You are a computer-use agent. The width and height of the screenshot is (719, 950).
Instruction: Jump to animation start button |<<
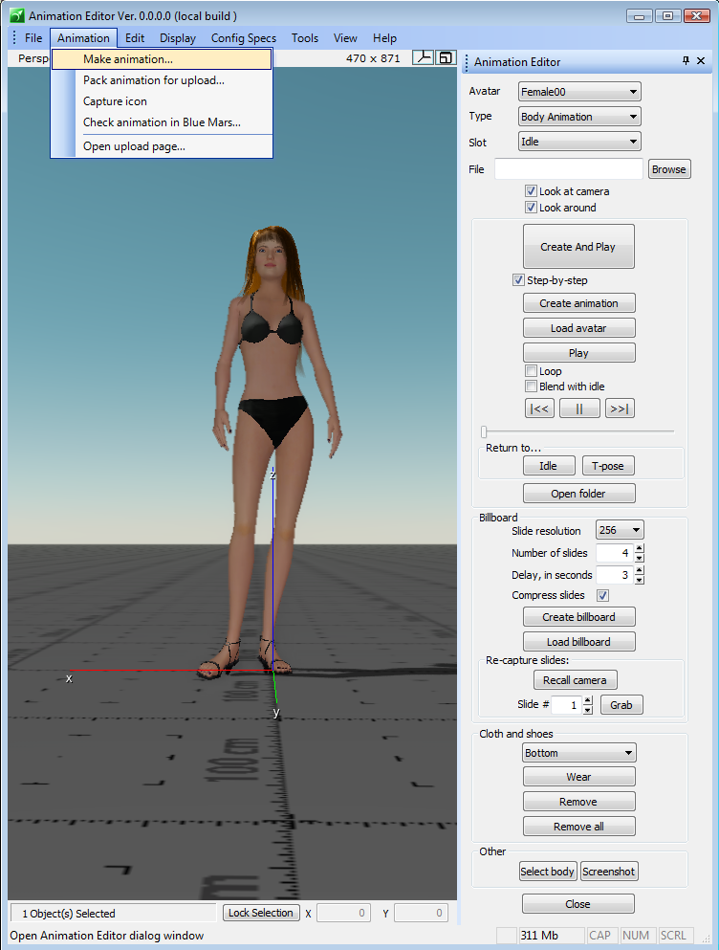point(539,409)
